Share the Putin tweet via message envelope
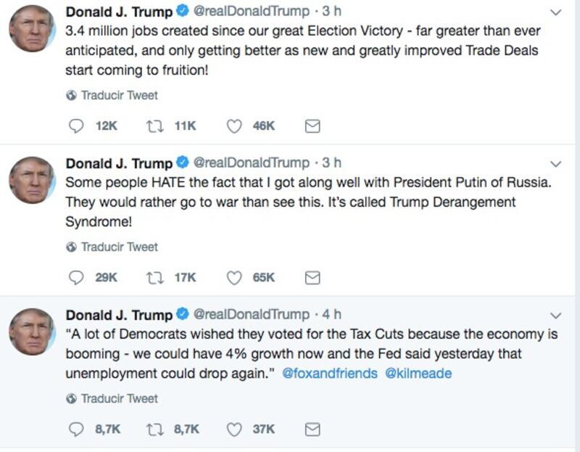Screen dimensions: 580x452 [312, 278]
